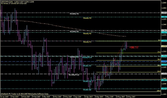Screen dimensions: 167x98
Task: Click the current price tag 1.2295
Action: pyautogui.click(x=164, y=46)
